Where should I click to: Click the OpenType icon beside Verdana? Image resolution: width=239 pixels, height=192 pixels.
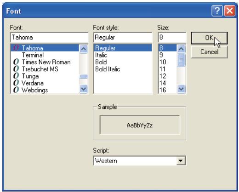pyautogui.click(x=16, y=83)
